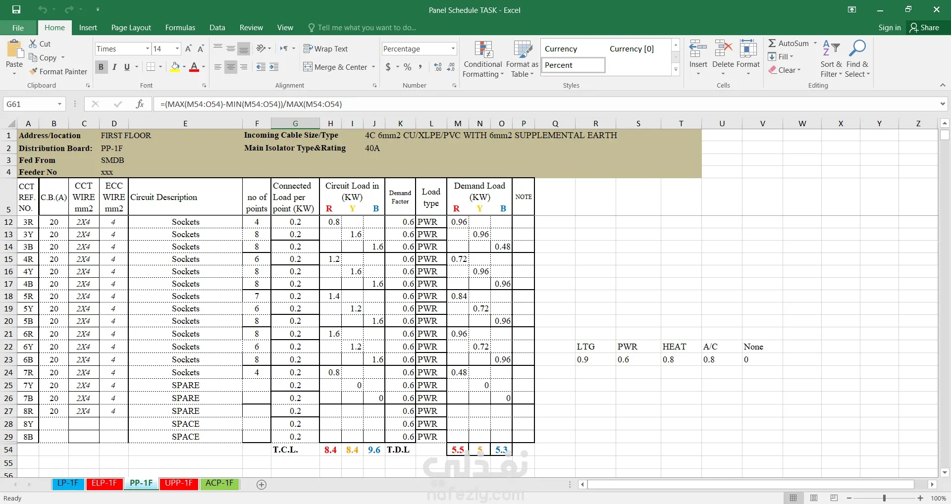The image size is (951, 504).
Task: Click Decrease Indent icon
Action: (x=261, y=67)
